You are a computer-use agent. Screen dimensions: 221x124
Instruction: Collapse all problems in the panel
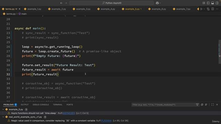pyautogui.click(x=202, y=105)
